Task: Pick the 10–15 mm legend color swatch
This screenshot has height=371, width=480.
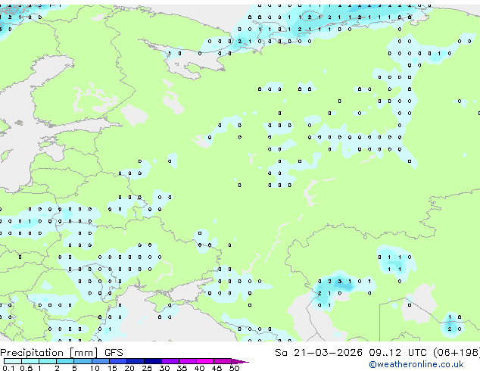Action: (x=101, y=361)
